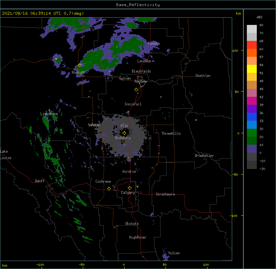
Task: Click the yellow V marker in northwest echo
Action: point(56,59)
